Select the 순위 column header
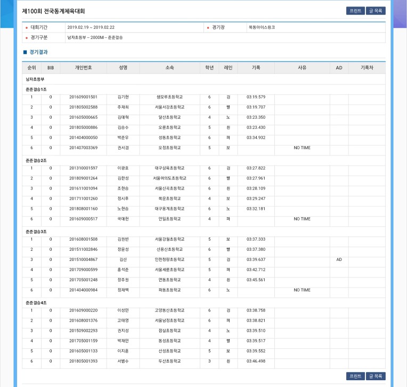Viewport: 407px width, 387px height. pos(31,68)
